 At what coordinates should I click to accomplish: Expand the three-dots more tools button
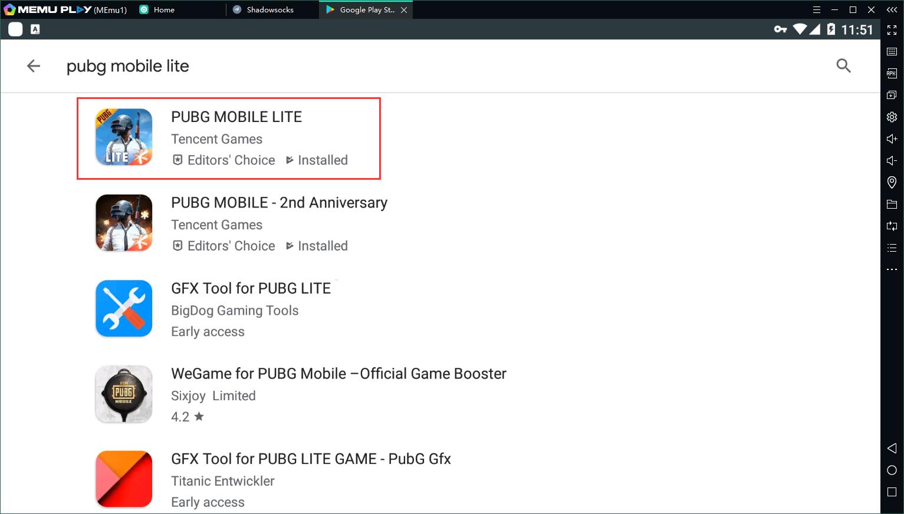[x=892, y=269]
